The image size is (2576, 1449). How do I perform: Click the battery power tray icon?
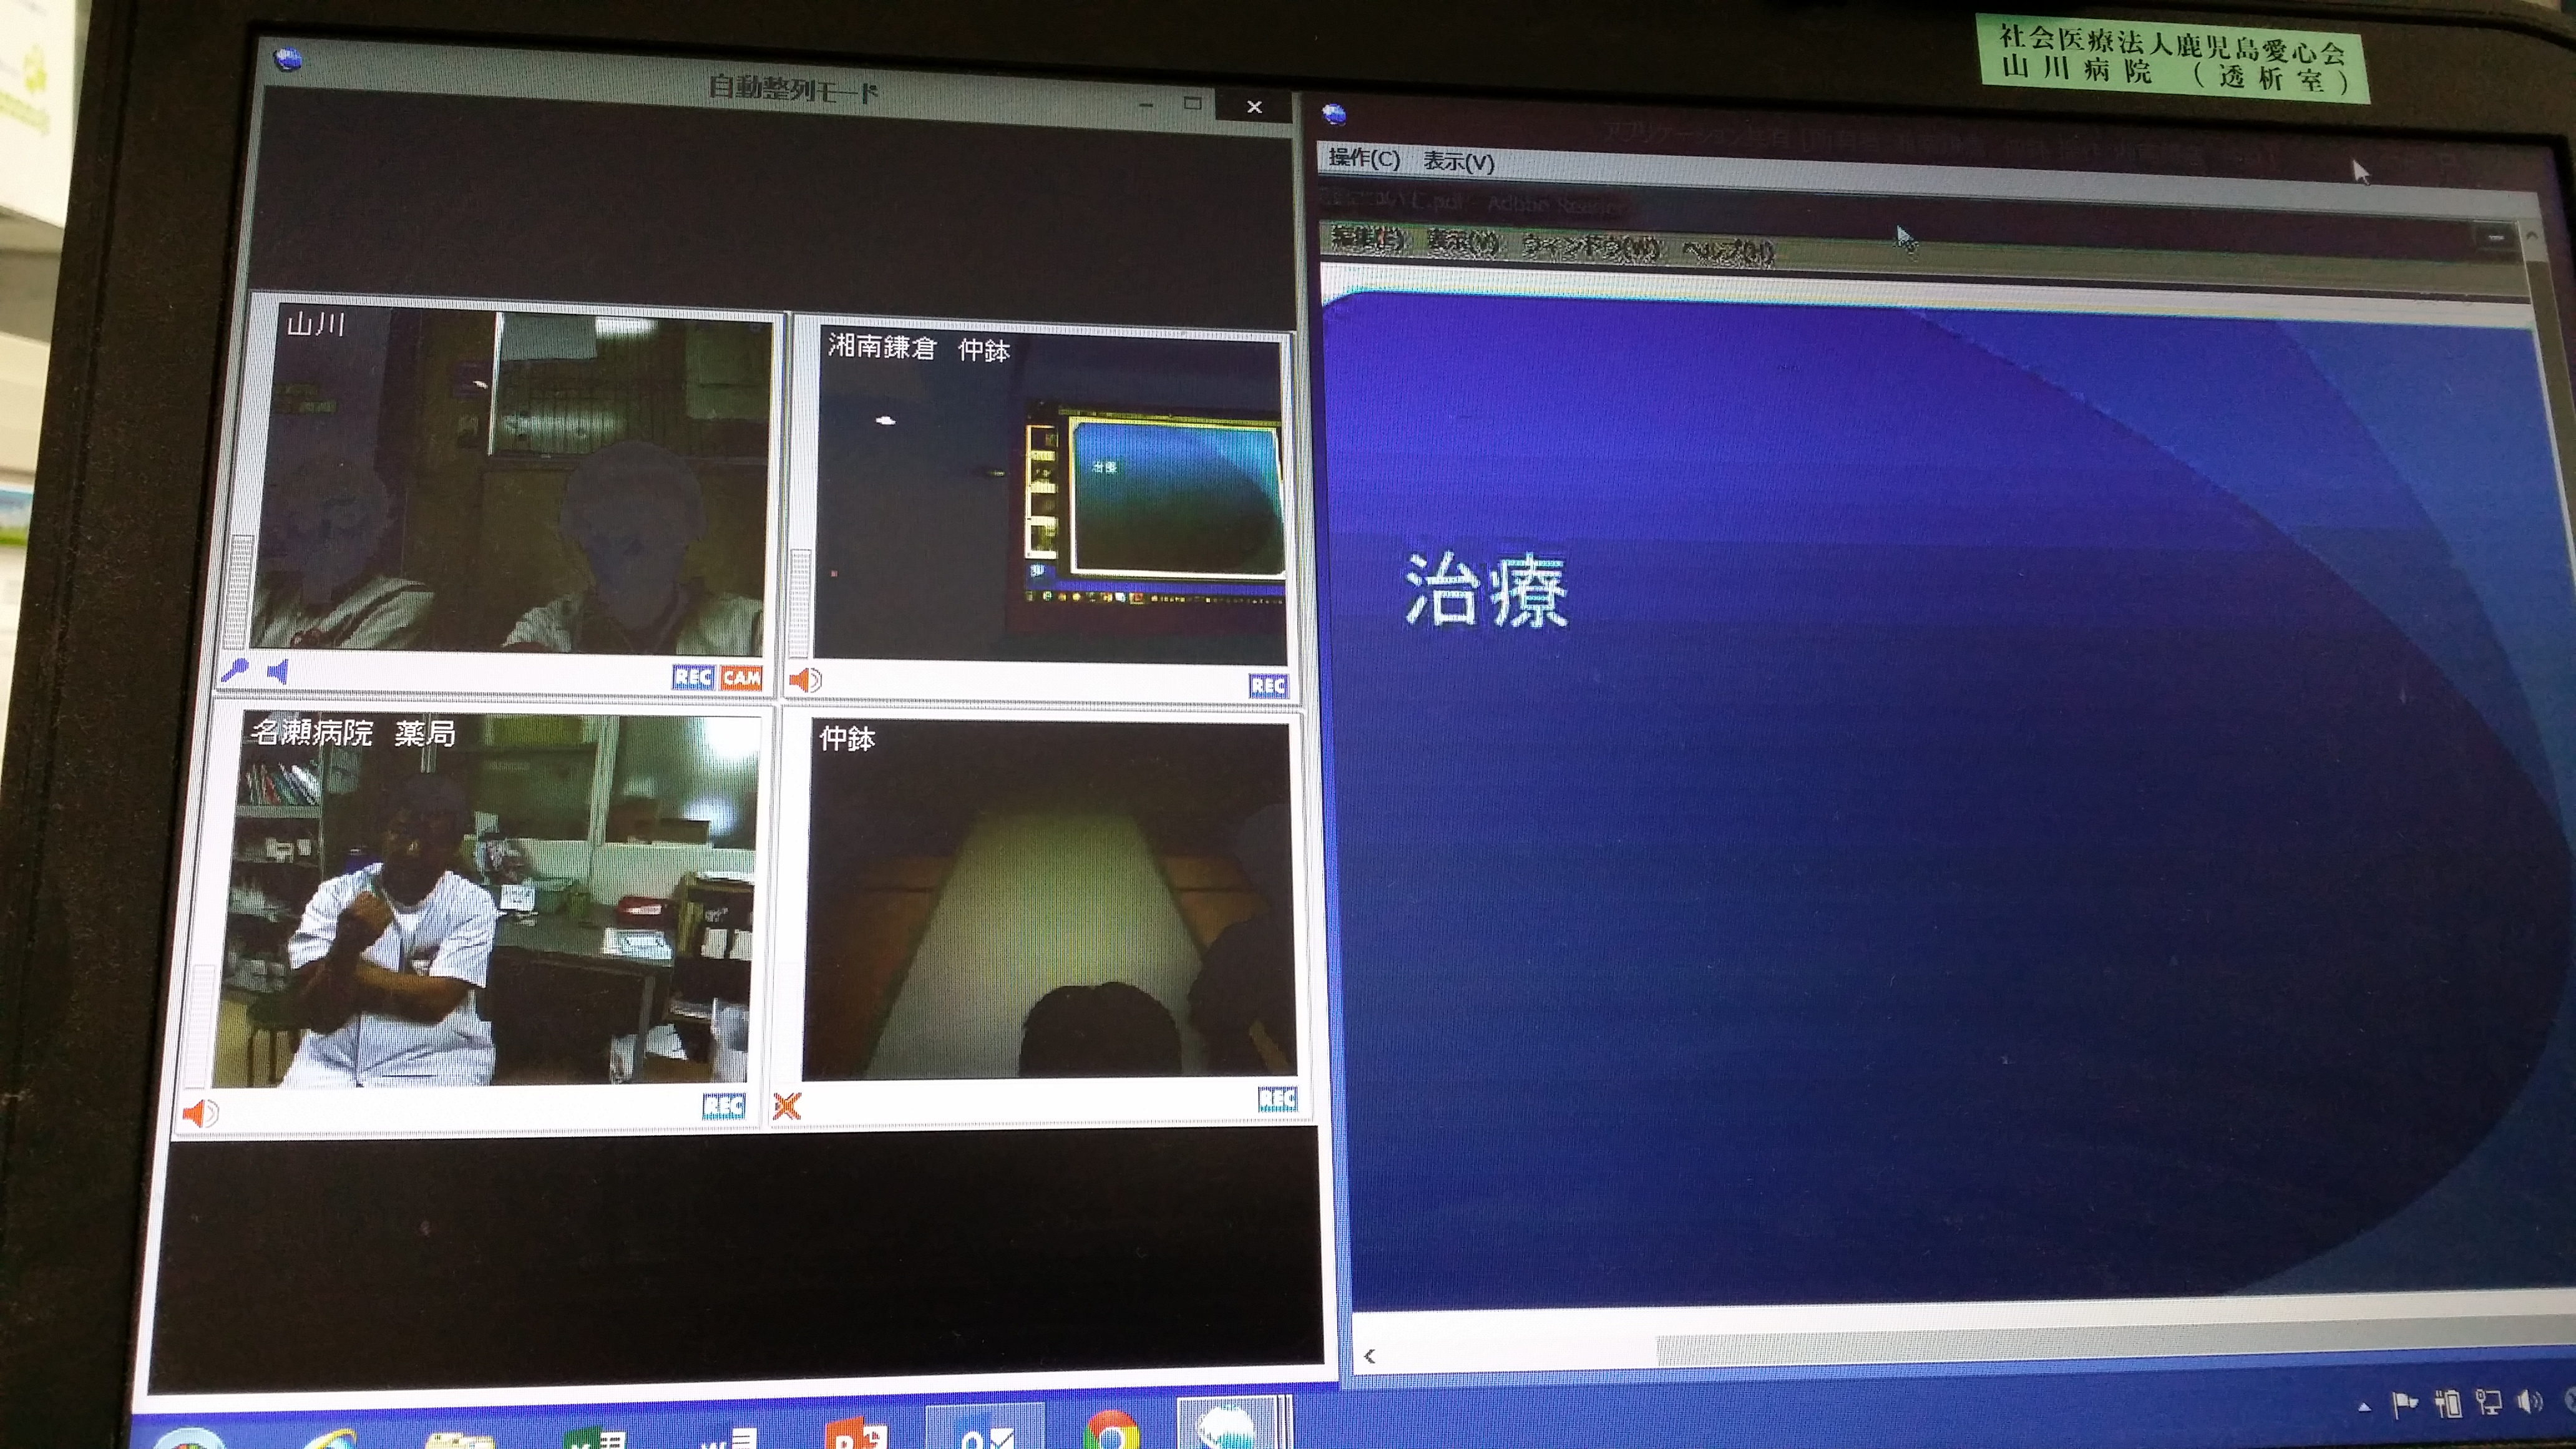tap(2448, 1404)
